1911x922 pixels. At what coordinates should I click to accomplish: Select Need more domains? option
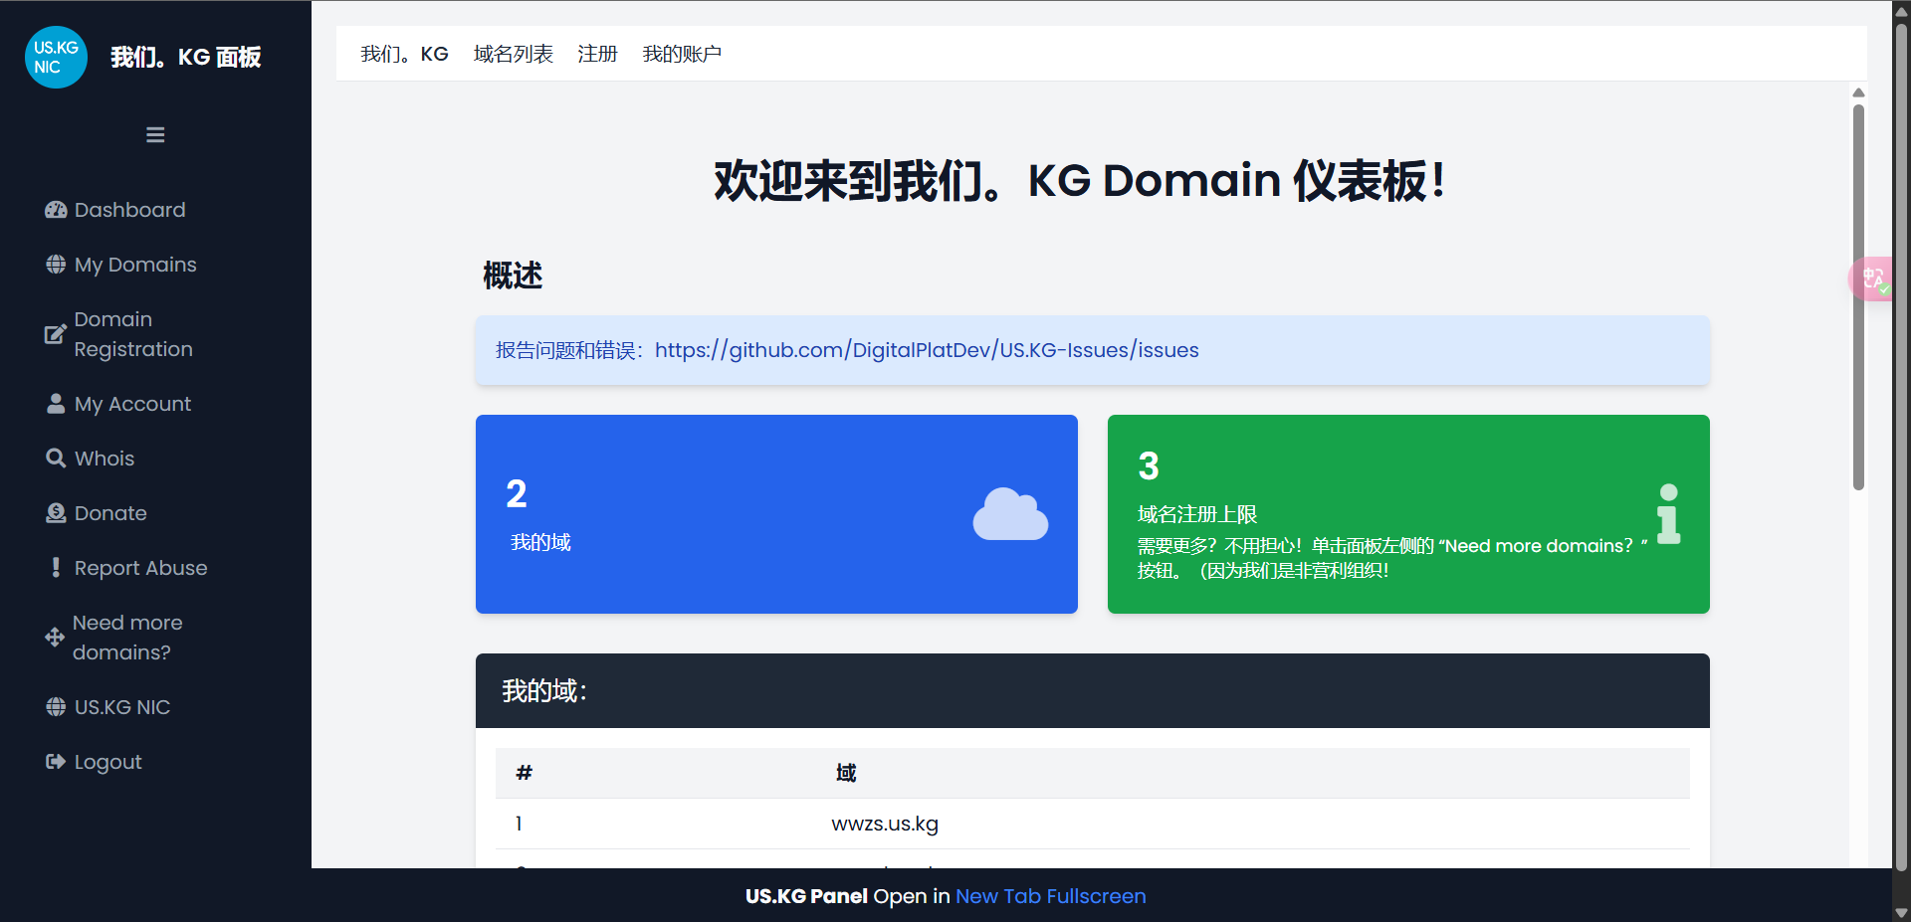126,638
